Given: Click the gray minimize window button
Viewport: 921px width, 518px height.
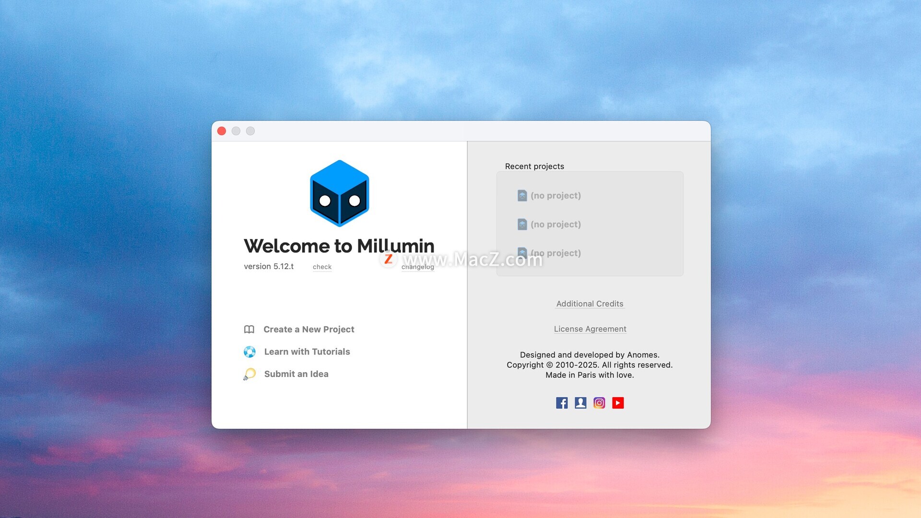Looking at the screenshot, I should [236, 131].
